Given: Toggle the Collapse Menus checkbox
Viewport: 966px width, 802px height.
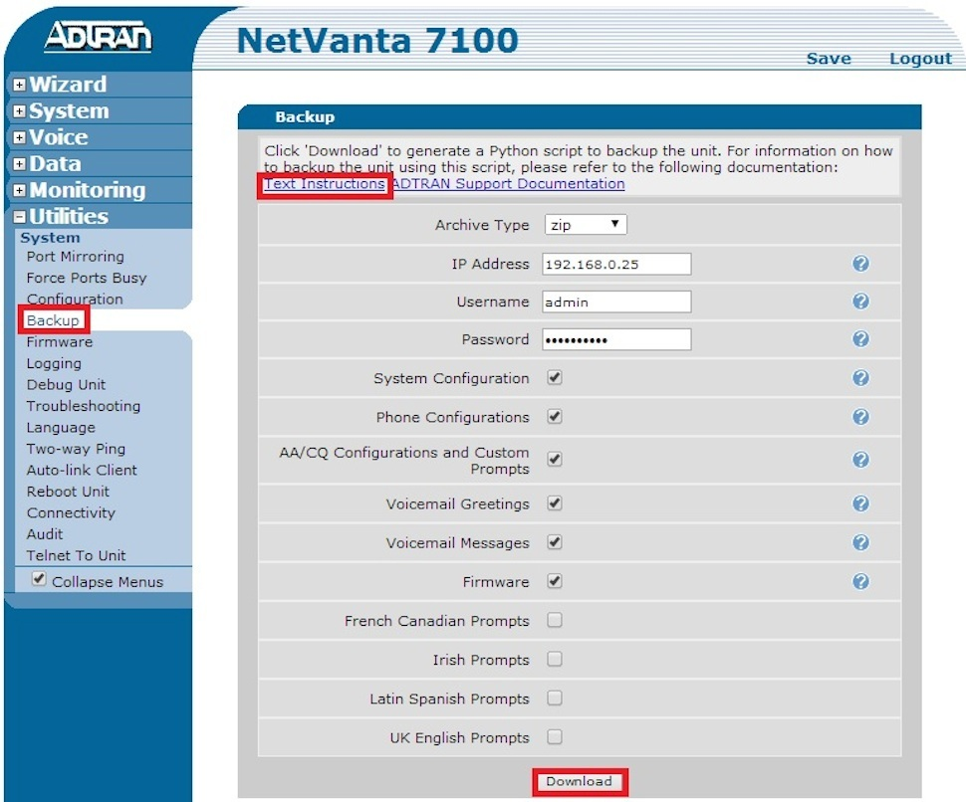Looking at the screenshot, I should pos(39,578).
